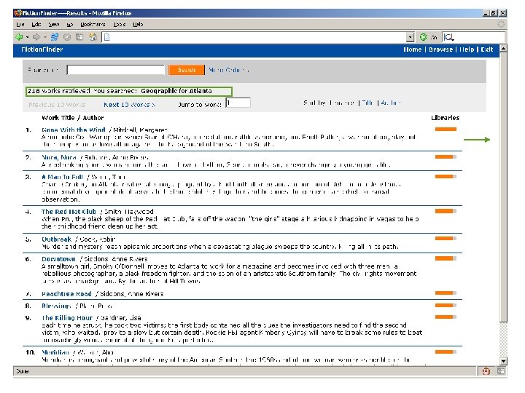Open the browser Home page icon

tap(93, 37)
